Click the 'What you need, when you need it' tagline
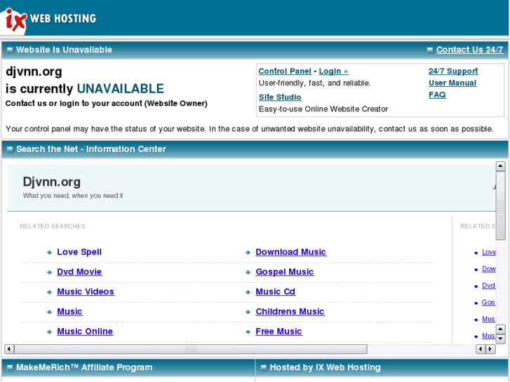This screenshot has width=510, height=382. (73, 196)
